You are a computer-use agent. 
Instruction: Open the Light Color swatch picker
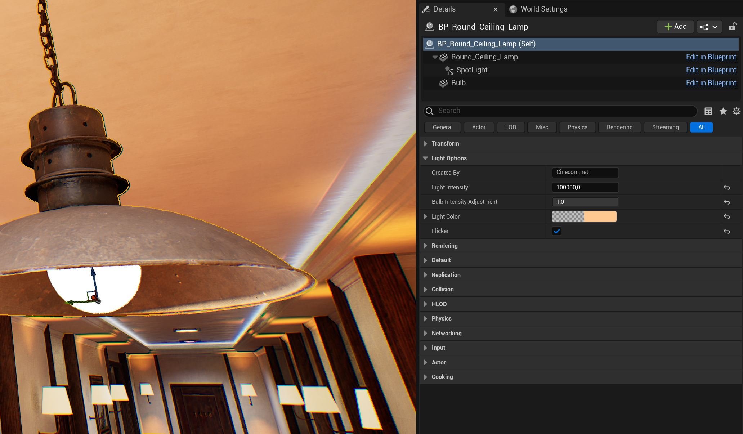pos(584,216)
